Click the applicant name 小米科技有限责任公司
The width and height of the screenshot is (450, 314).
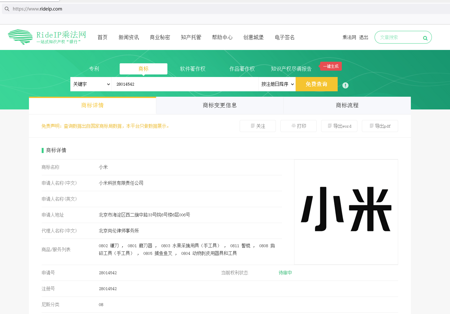[121, 183]
